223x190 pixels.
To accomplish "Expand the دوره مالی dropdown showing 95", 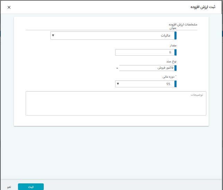I will (x=146, y=84).
